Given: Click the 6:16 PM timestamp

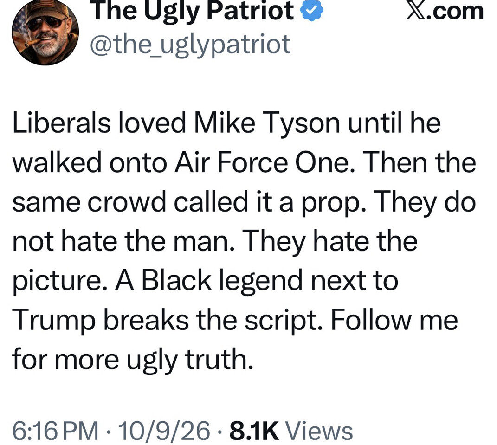Looking at the screenshot, I should (x=56, y=431).
